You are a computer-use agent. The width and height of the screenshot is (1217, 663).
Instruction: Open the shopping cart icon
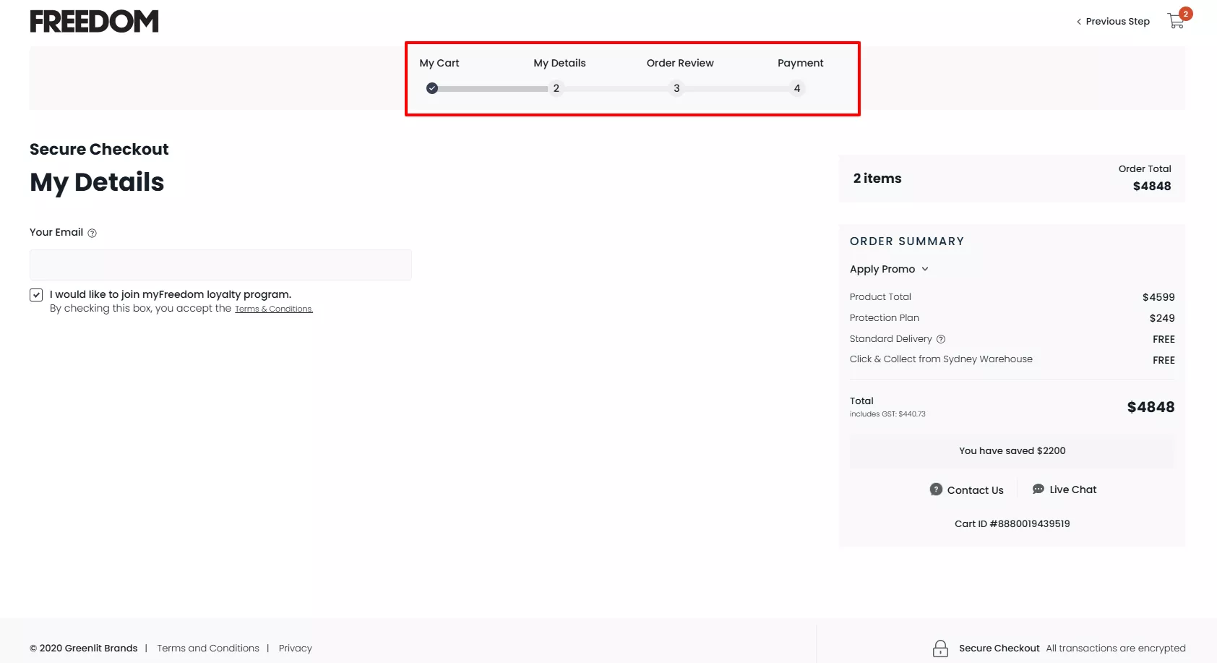1176,21
